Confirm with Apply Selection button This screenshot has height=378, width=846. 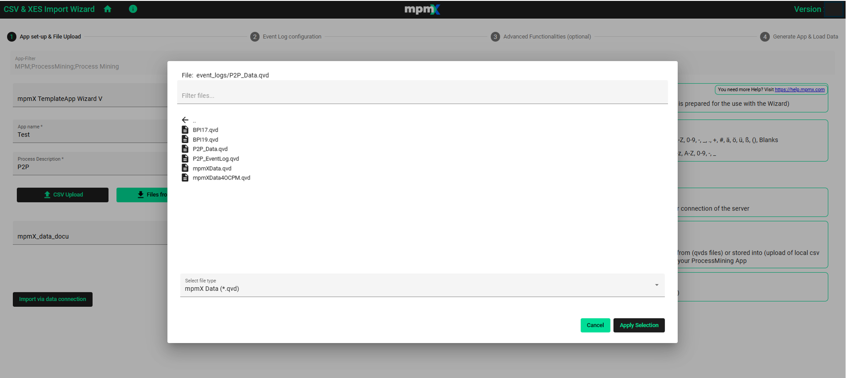(x=639, y=325)
